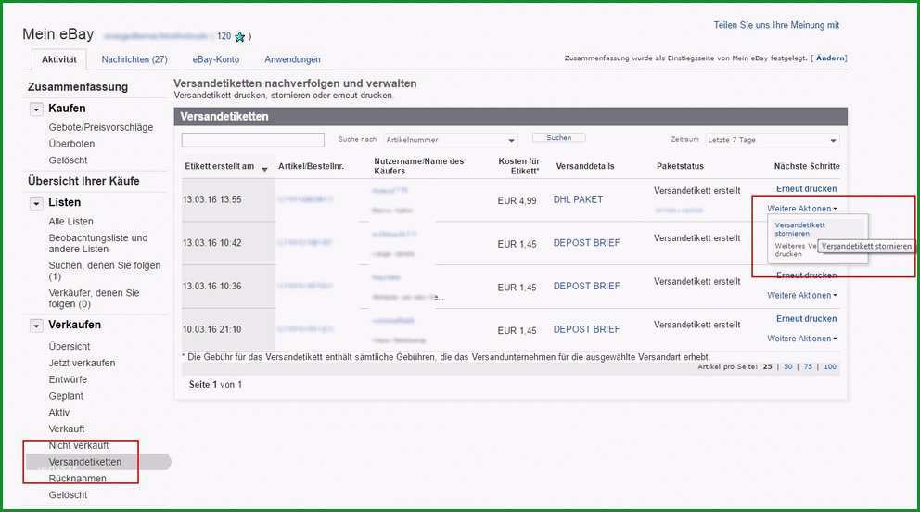Open Gebote/Preisvorschläge in sidebar
920x512 pixels.
pyautogui.click(x=101, y=127)
